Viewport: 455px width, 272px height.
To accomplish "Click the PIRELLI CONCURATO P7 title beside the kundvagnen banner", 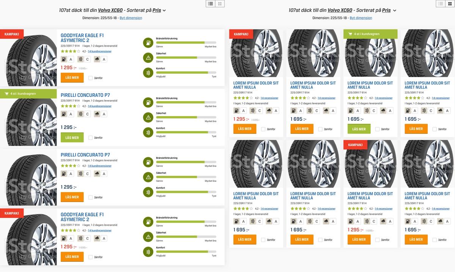I will (x=85, y=95).
